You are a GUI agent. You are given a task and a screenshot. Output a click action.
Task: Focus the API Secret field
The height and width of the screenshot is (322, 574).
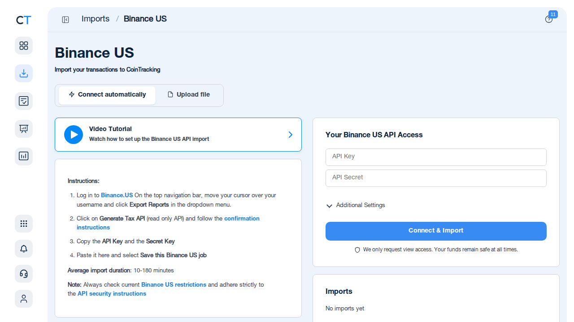pos(436,178)
